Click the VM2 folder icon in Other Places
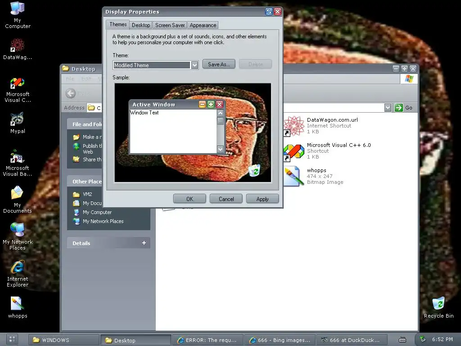 [x=76, y=195]
